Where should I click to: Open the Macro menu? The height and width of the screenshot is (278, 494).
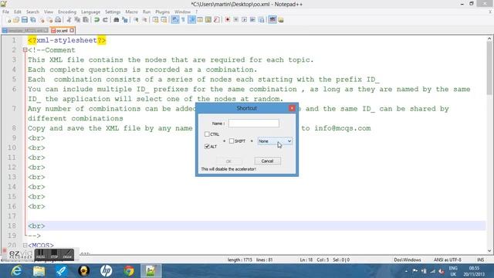(x=132, y=12)
